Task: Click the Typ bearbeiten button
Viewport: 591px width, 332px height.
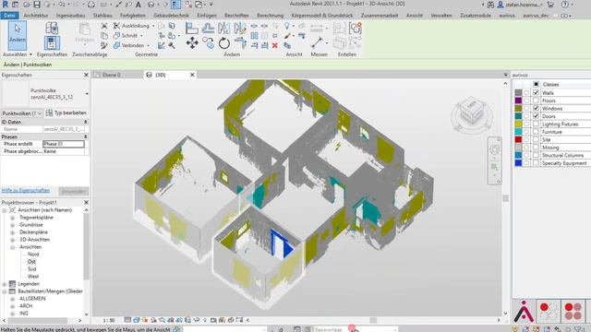Action: coord(66,113)
